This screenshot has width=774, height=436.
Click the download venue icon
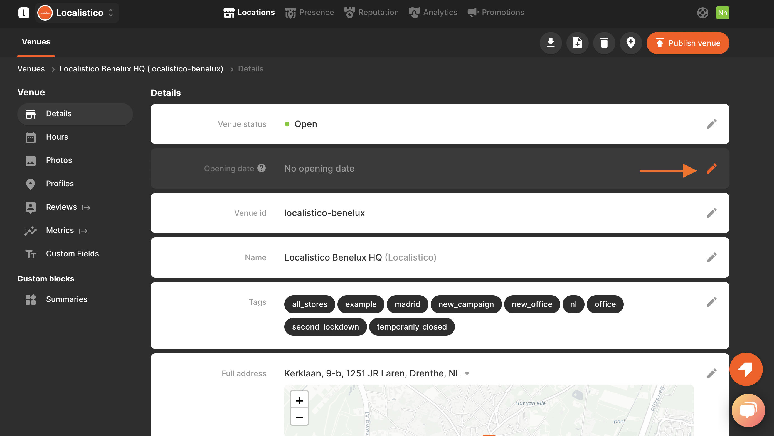click(x=551, y=43)
